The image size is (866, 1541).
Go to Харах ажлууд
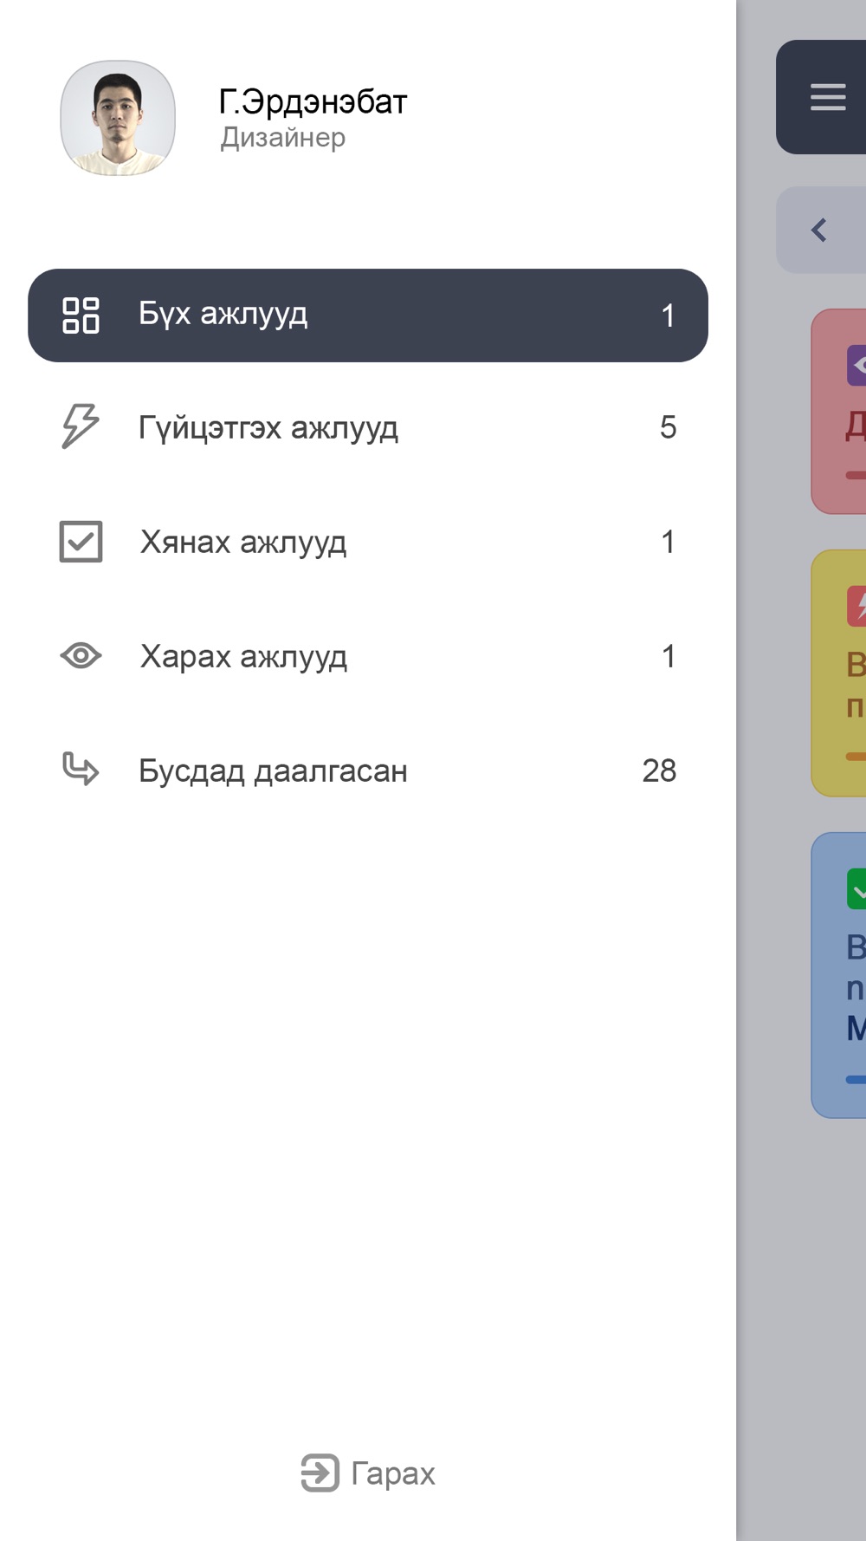(x=368, y=656)
